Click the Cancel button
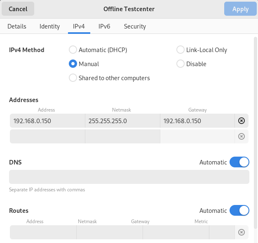This screenshot has height=243, width=258. pyautogui.click(x=18, y=9)
